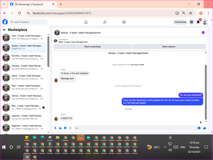Open Microsoft Edge from taskbar
This screenshot has width=213, height=160.
pyautogui.click(x=42, y=137)
